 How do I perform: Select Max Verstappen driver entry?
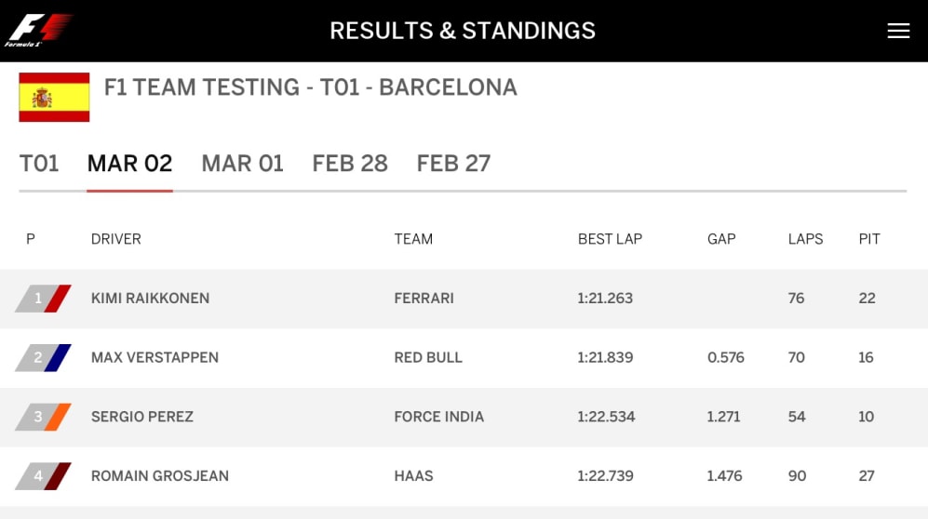click(155, 358)
